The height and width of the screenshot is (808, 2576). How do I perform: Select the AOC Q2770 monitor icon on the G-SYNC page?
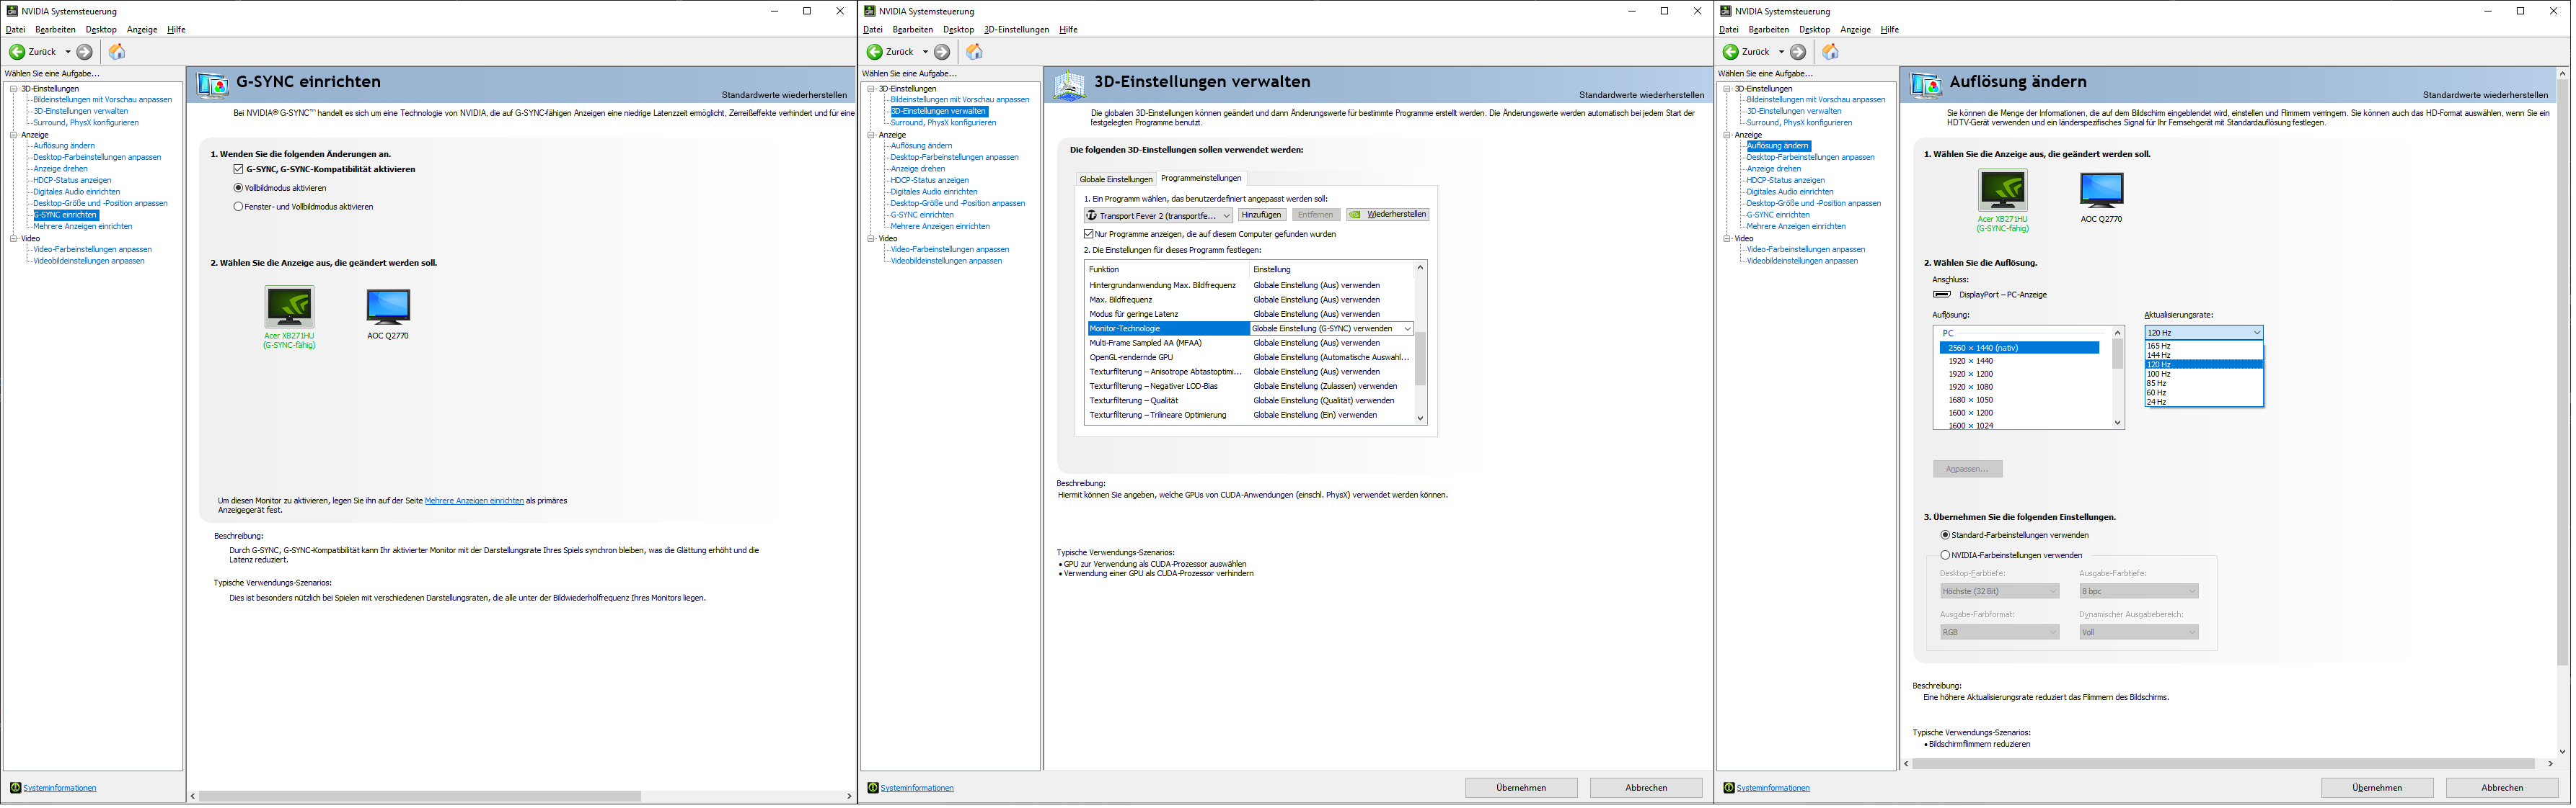tap(388, 307)
